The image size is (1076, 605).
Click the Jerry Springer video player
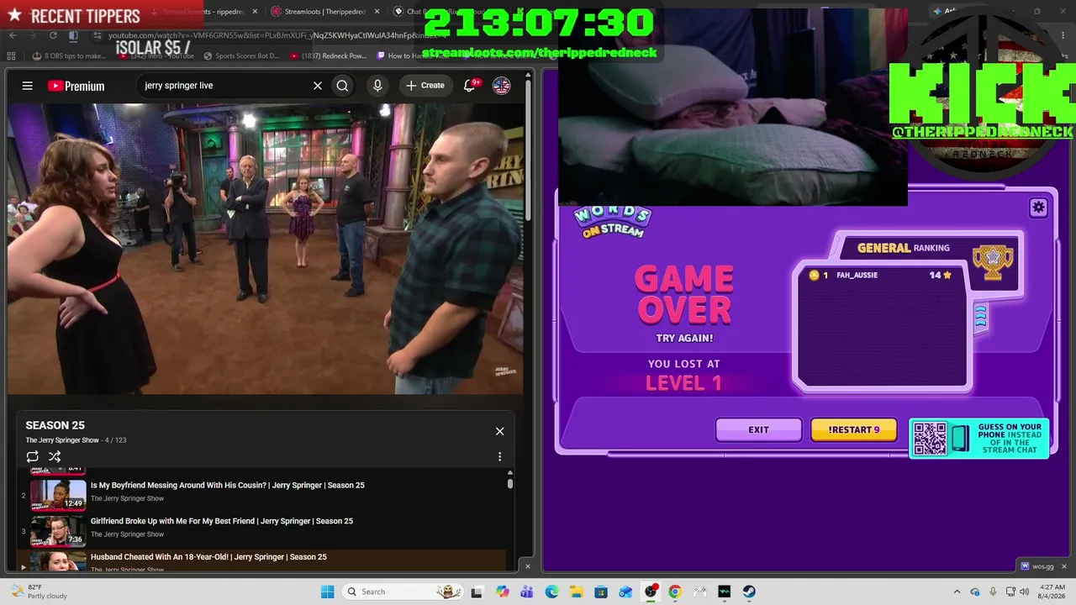pos(266,249)
